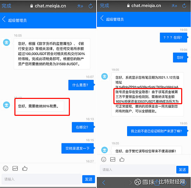Go back from 超级管理员 chat on right screen
Image resolution: width=191 pixels, height=188 pixels.
tap(102, 18)
